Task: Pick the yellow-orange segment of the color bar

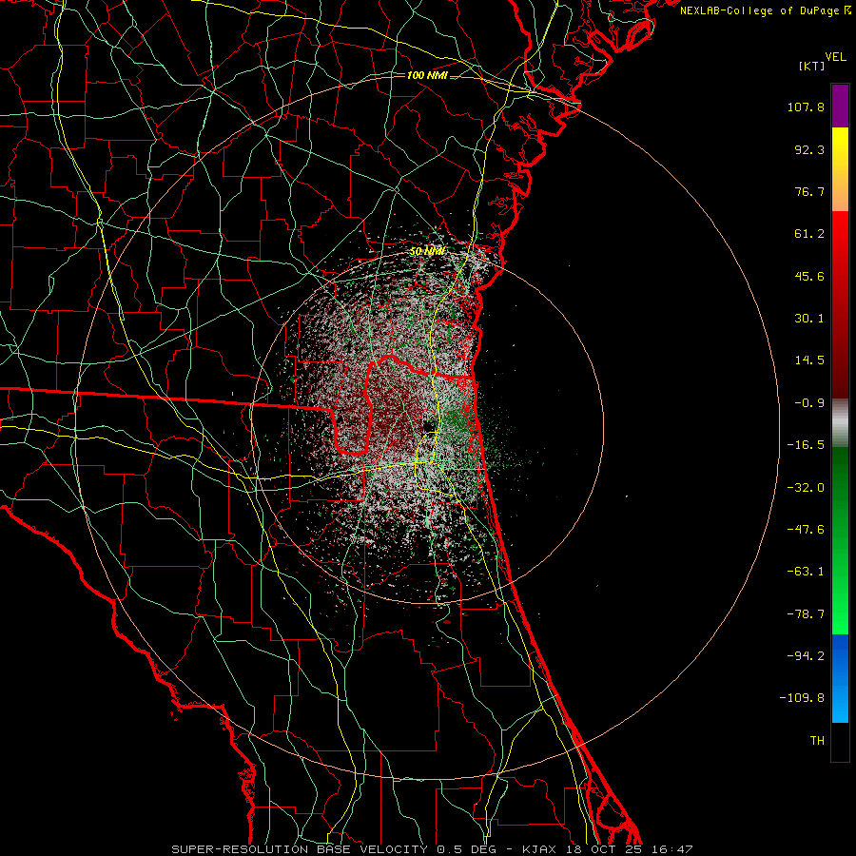Action: pyautogui.click(x=840, y=169)
